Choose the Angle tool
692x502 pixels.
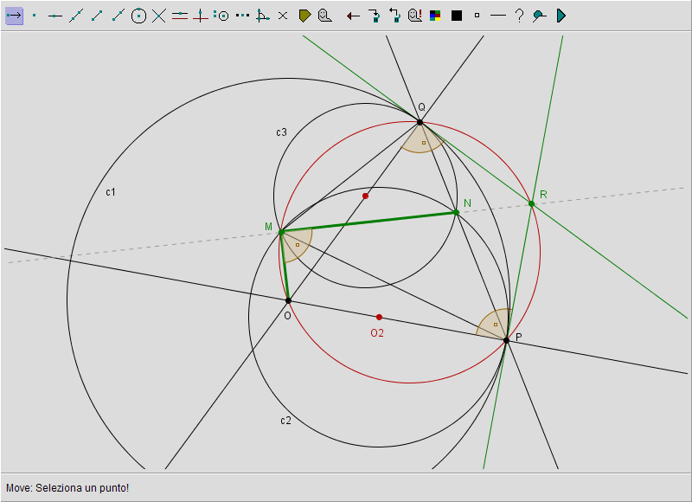coord(263,16)
